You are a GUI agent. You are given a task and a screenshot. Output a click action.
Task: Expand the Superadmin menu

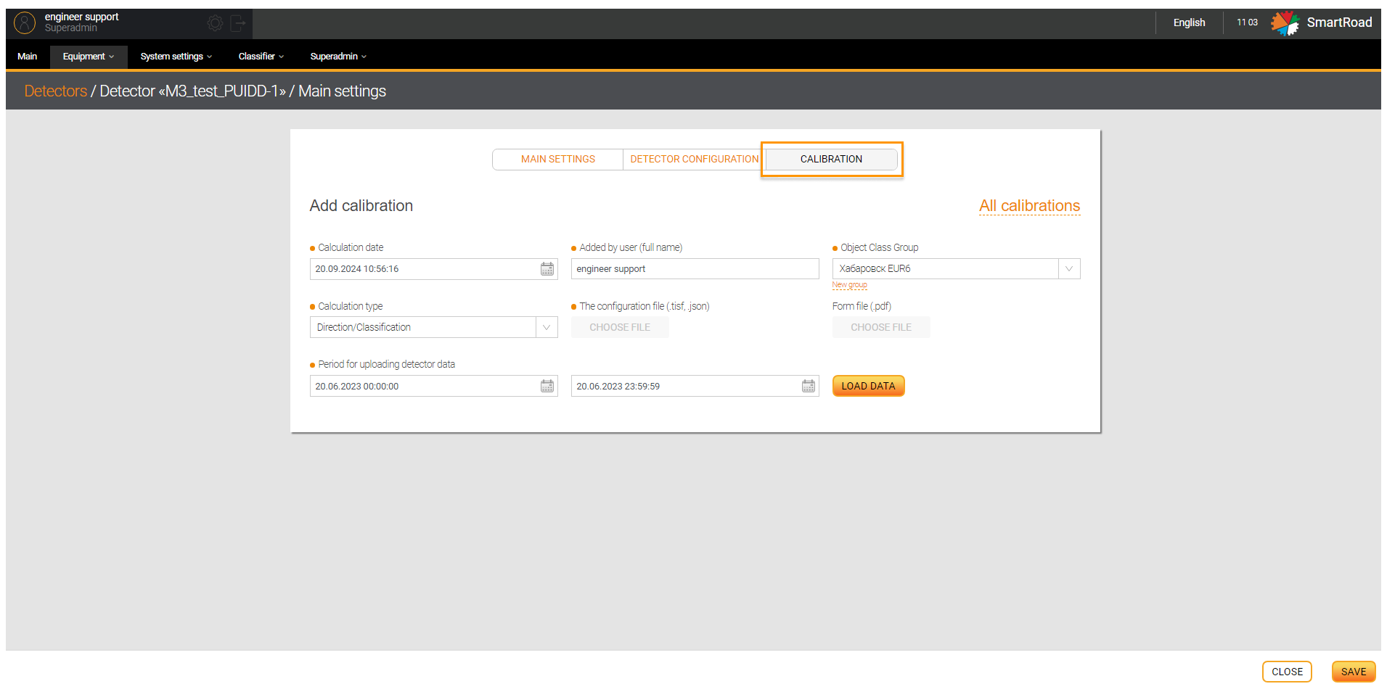[x=338, y=57]
